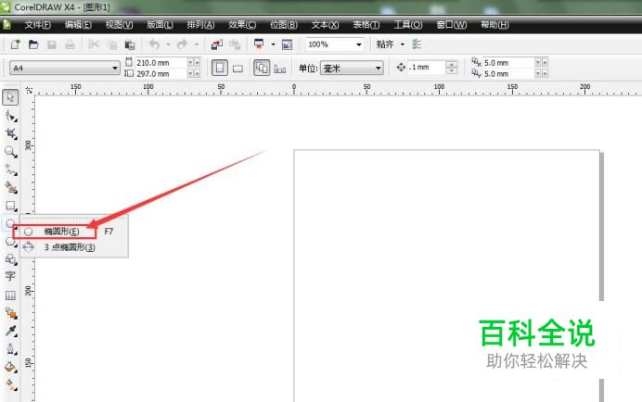Viewport: 642px width, 402px height.
Task: Select the Interactive Fill tool at toolbox bottom
Action: [10, 384]
